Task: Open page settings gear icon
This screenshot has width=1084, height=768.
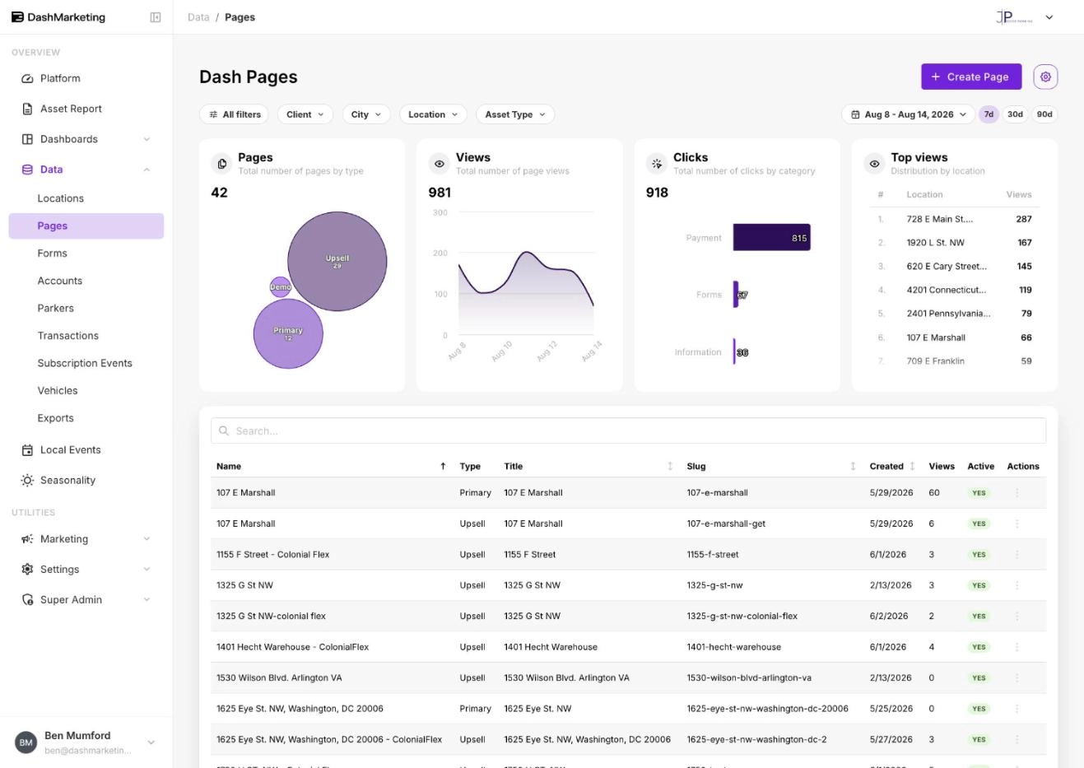Action: point(1045,77)
